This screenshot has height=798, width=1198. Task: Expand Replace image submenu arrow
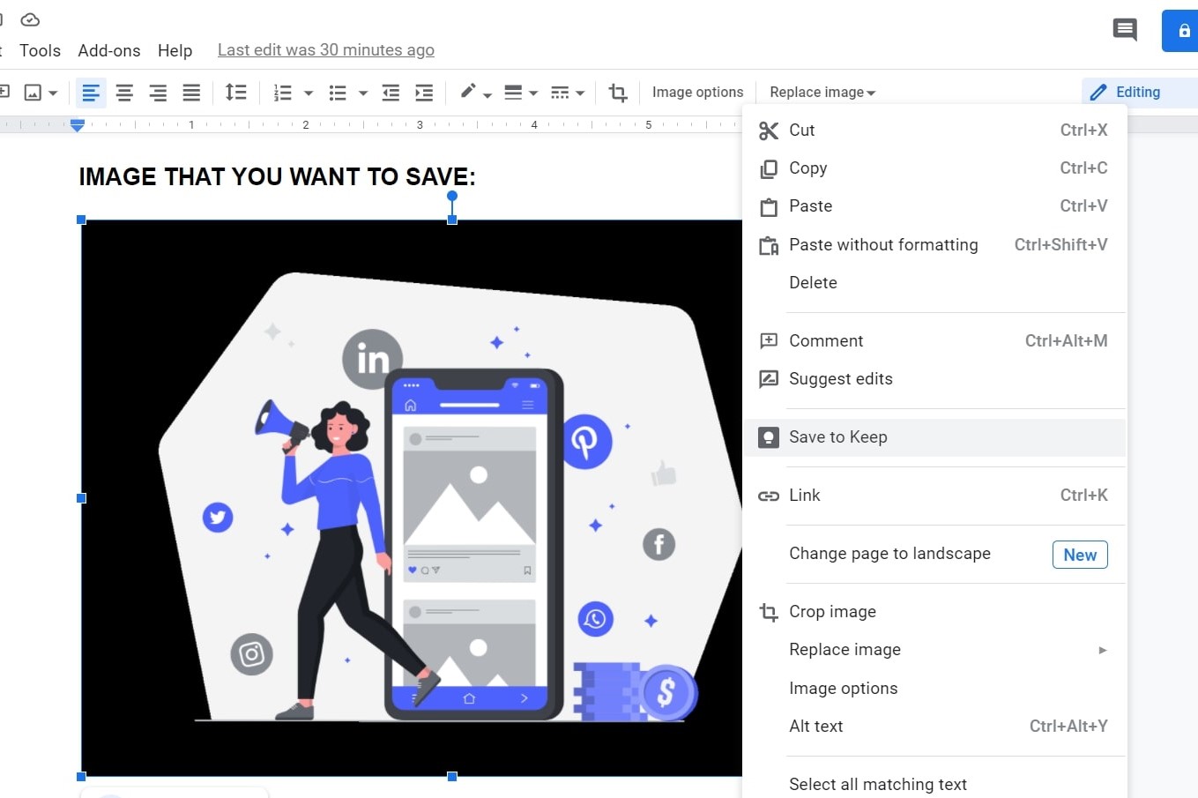click(1102, 650)
